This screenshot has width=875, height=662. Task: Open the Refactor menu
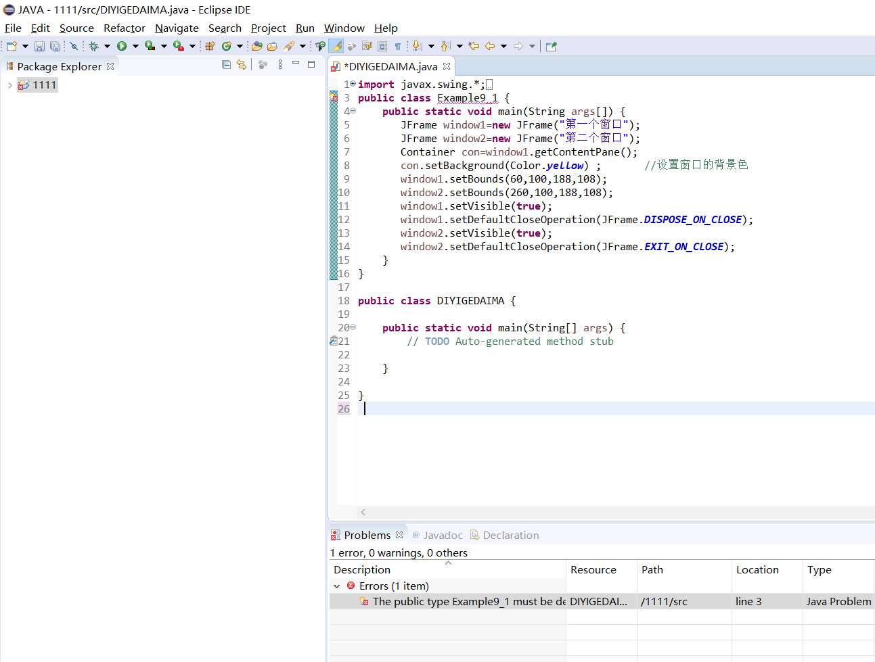point(125,28)
